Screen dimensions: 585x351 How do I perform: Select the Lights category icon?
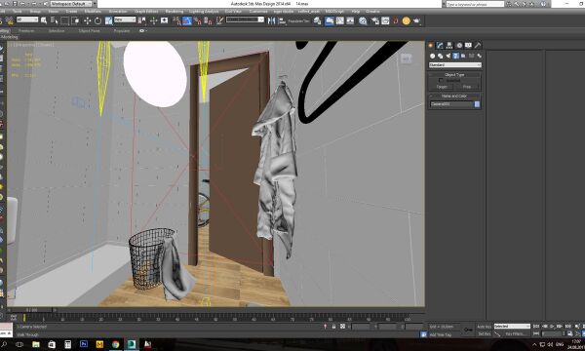point(448,56)
